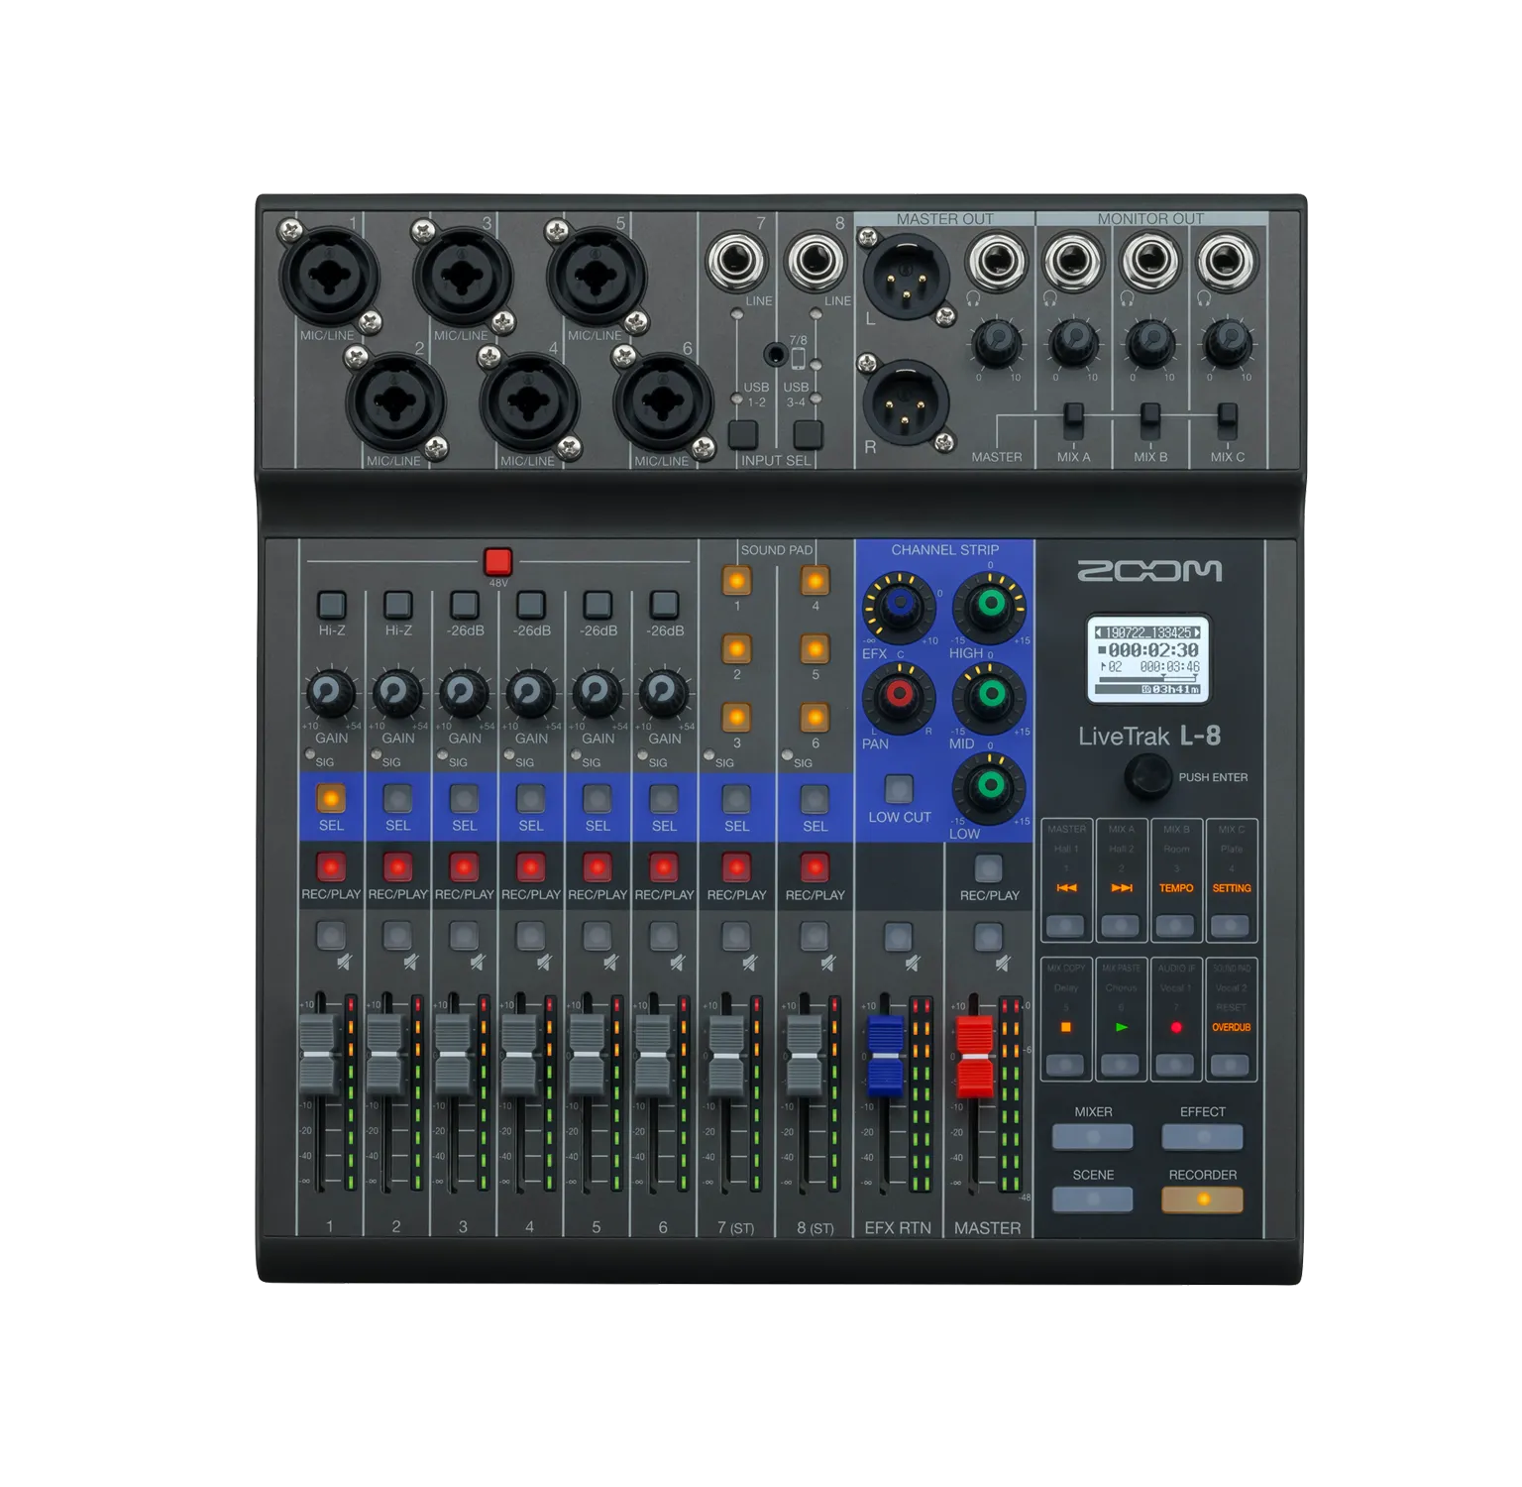This screenshot has width=1522, height=1487.
Task: Mute the MASTER channel
Action: coord(989,935)
